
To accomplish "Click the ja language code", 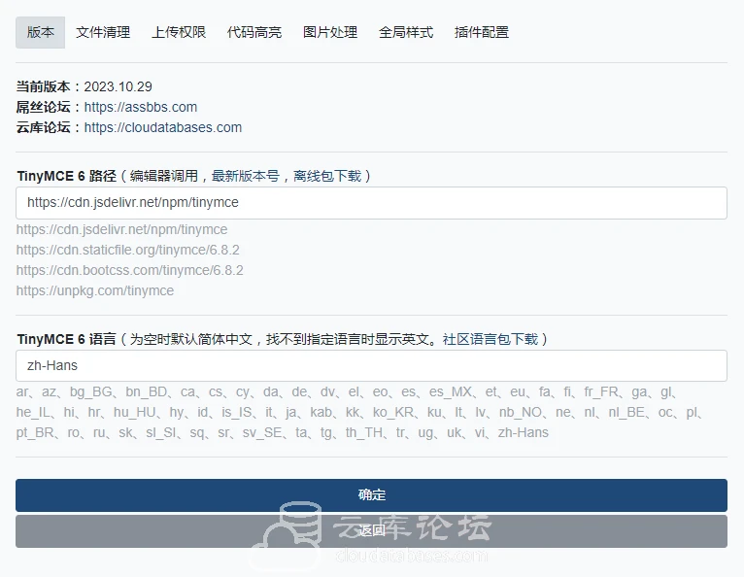I will pos(290,412).
